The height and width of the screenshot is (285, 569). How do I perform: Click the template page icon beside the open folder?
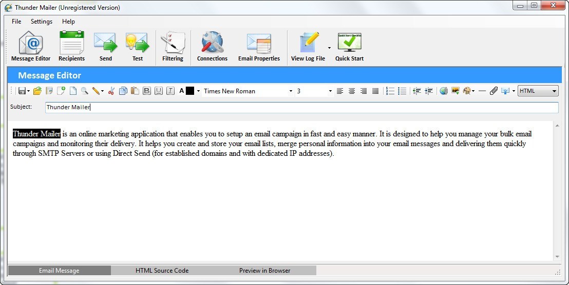point(49,91)
